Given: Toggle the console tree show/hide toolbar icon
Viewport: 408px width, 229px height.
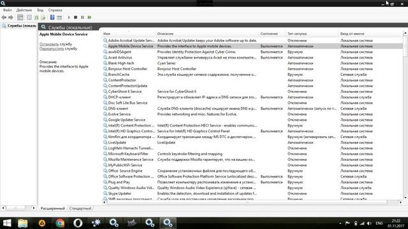Looking at the screenshot, I should tap(20, 17).
